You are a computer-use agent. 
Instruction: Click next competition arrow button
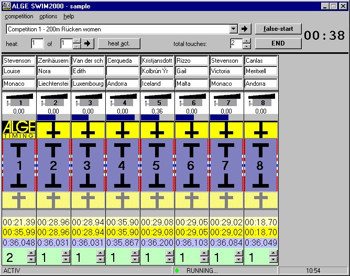[x=245, y=29]
